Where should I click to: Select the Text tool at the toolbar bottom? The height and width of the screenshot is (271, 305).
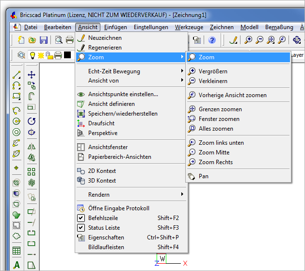coord(17,265)
